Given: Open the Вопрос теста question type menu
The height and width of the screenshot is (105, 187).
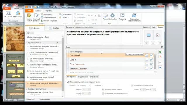Looking at the screenshot, I should coord(29,17).
